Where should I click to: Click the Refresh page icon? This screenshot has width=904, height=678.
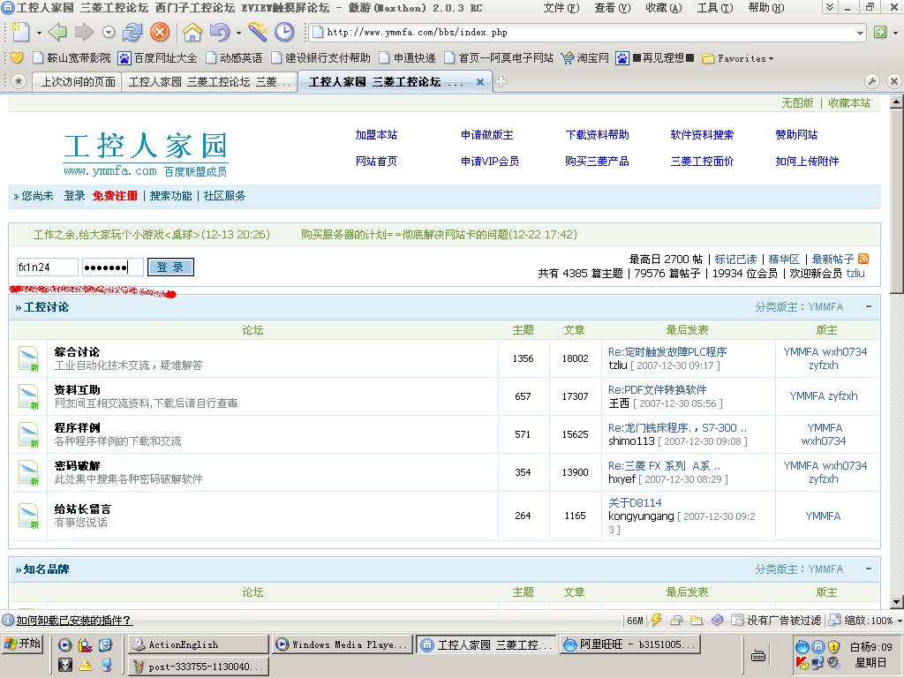point(132,33)
